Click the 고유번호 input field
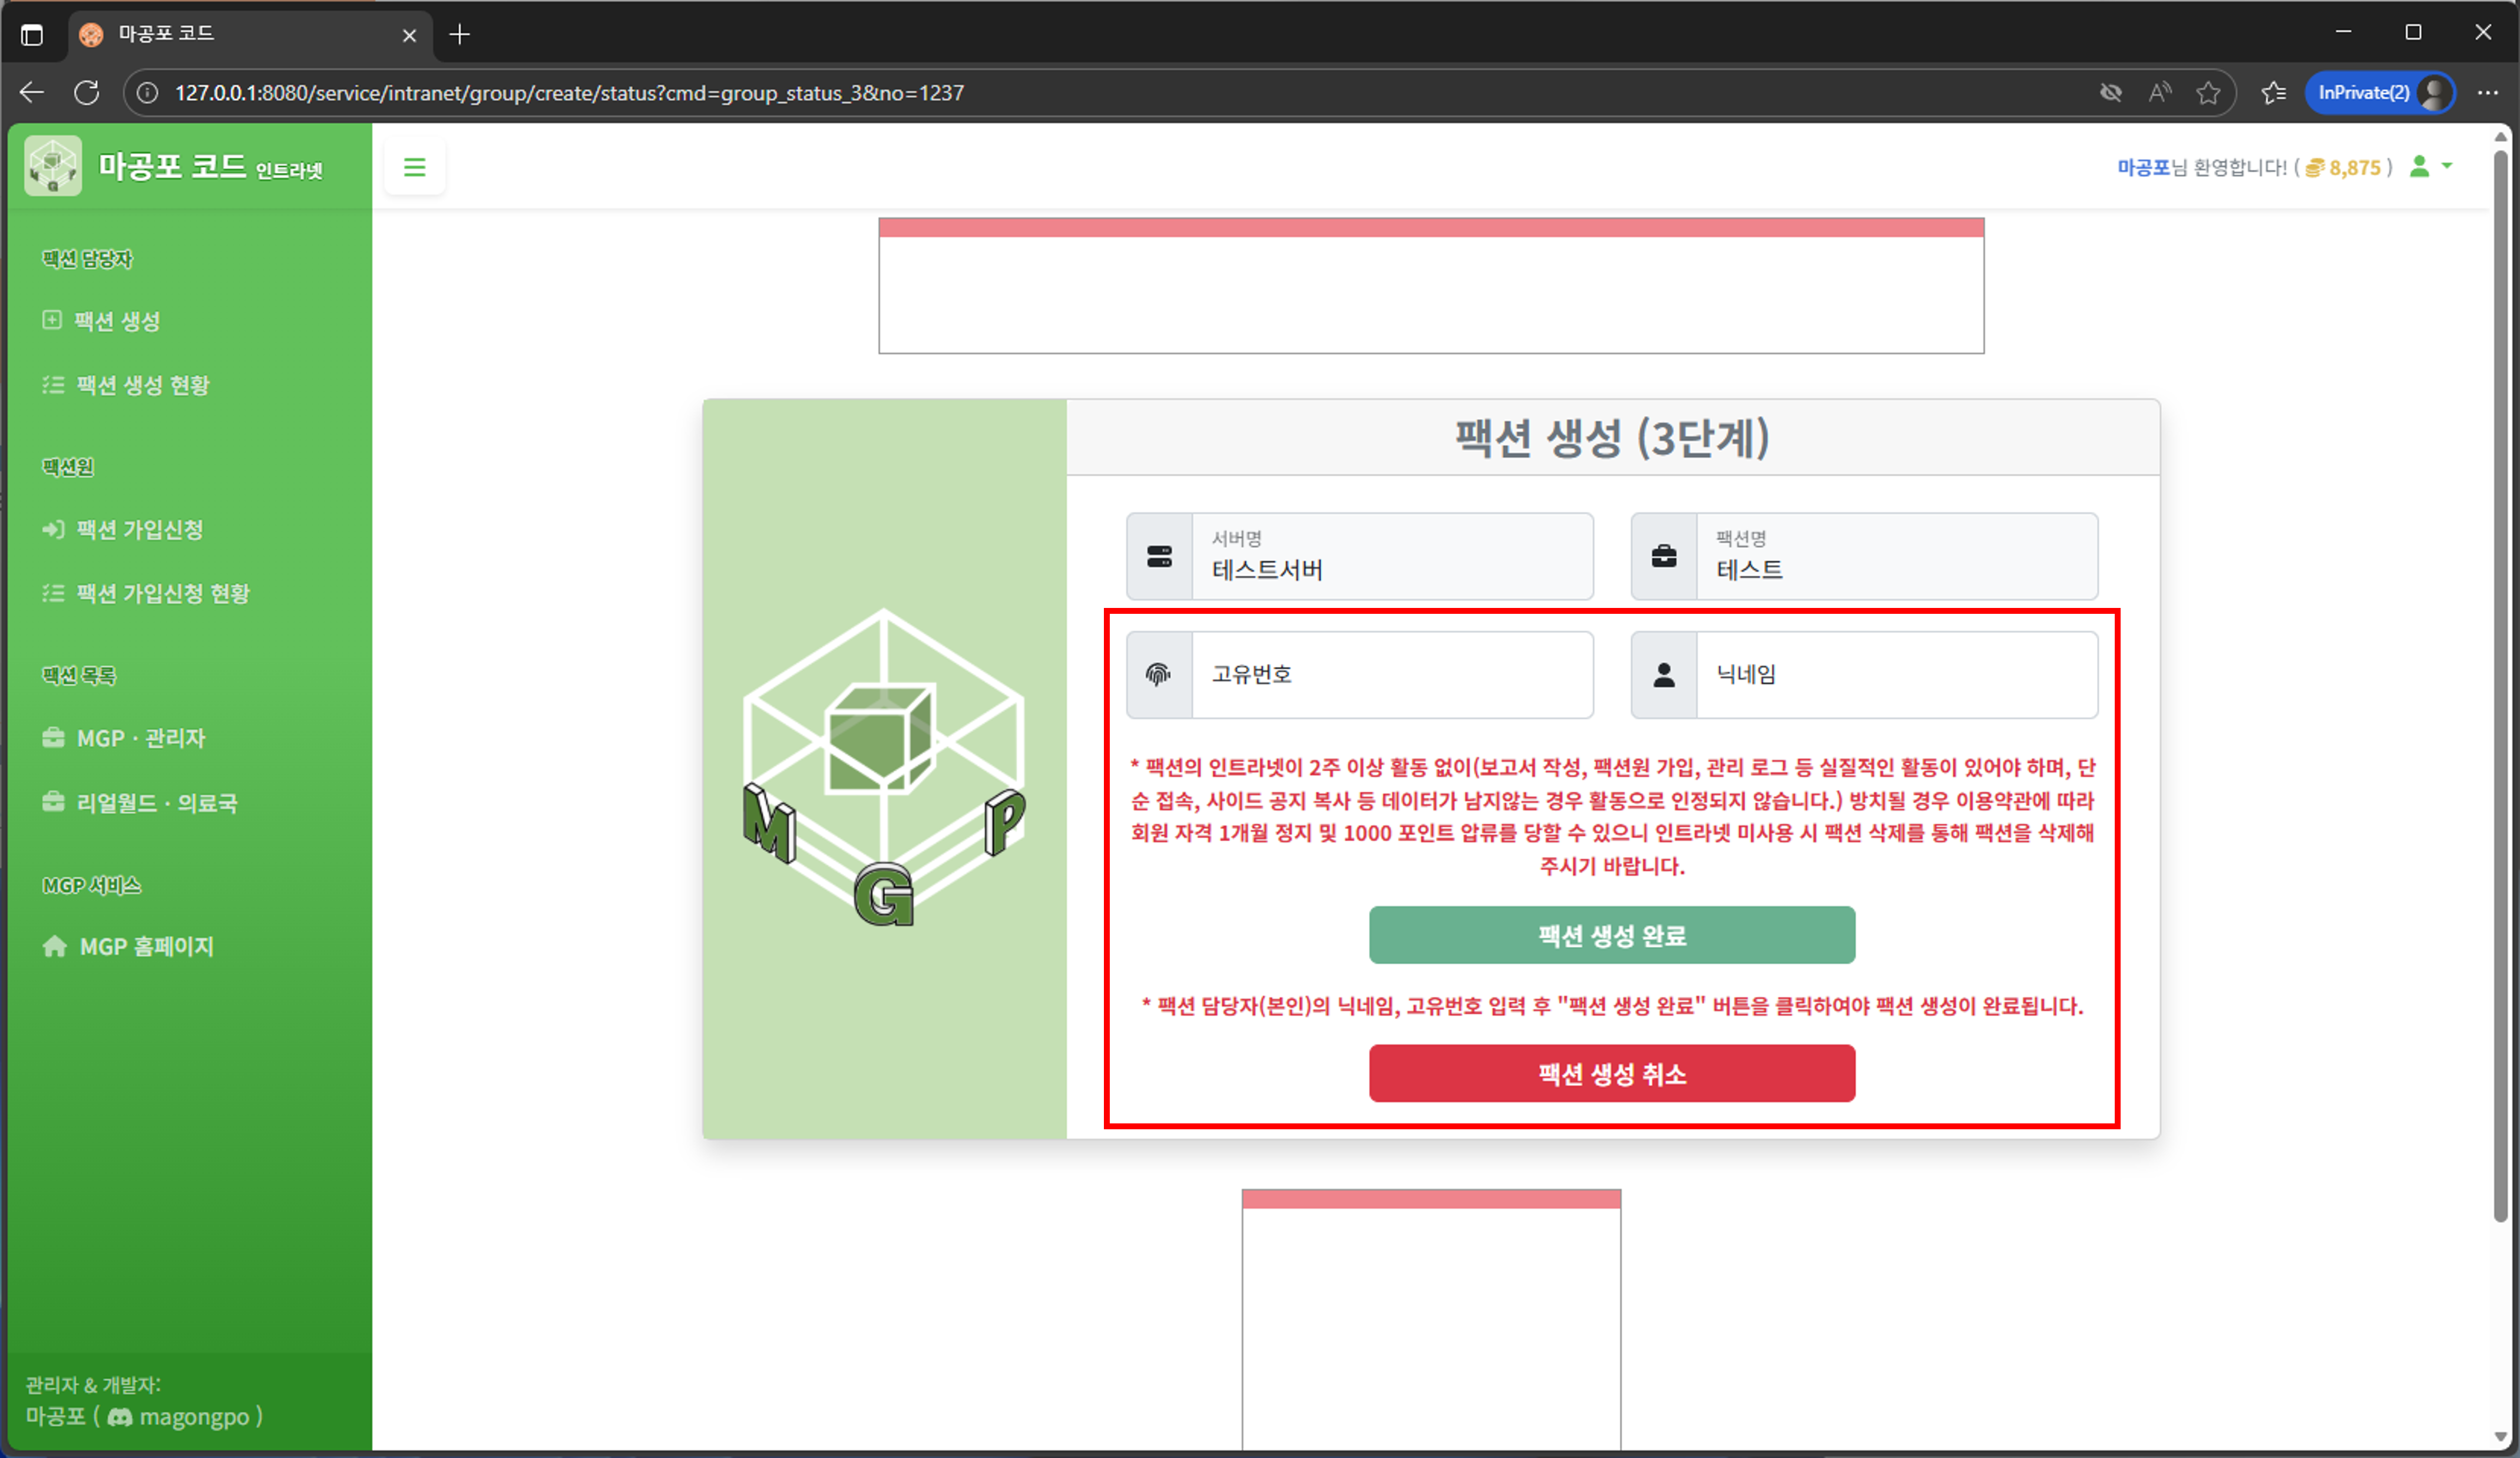This screenshot has width=2520, height=1458. 1392,674
